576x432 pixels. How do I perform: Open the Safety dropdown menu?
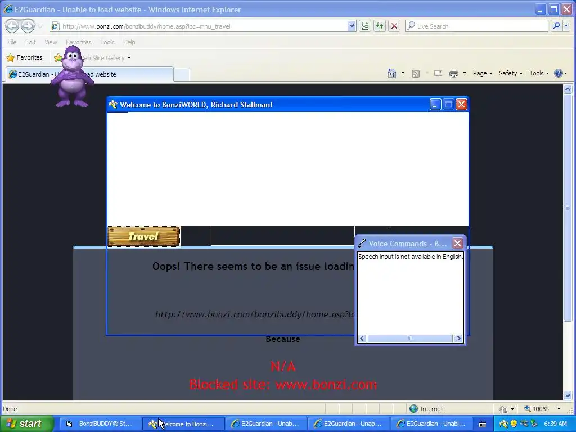pyautogui.click(x=511, y=73)
